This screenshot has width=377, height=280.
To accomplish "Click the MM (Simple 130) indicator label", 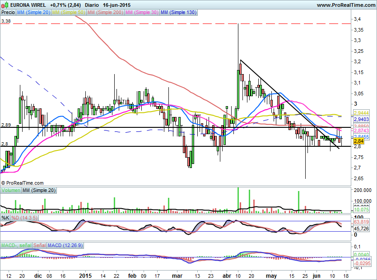I will pyautogui.click(x=179, y=13).
